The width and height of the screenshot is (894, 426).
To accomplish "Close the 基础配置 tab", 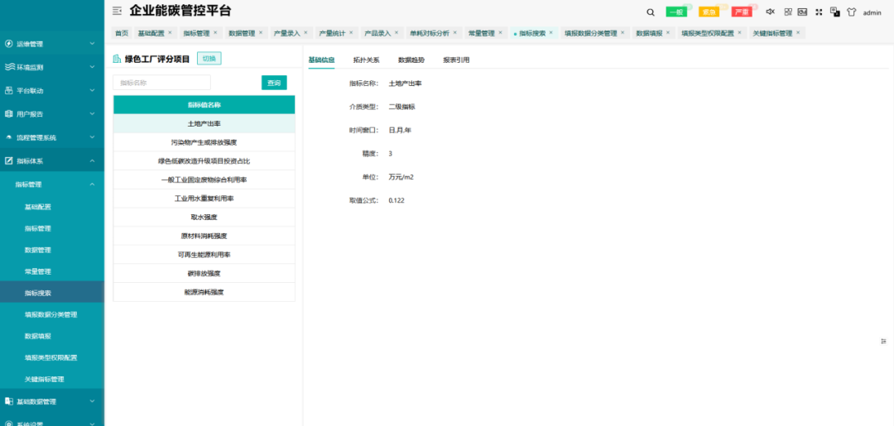I will (x=170, y=32).
